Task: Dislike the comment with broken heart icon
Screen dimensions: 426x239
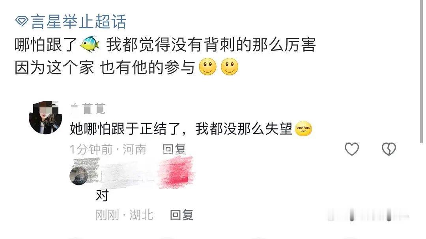Action: 389,149
